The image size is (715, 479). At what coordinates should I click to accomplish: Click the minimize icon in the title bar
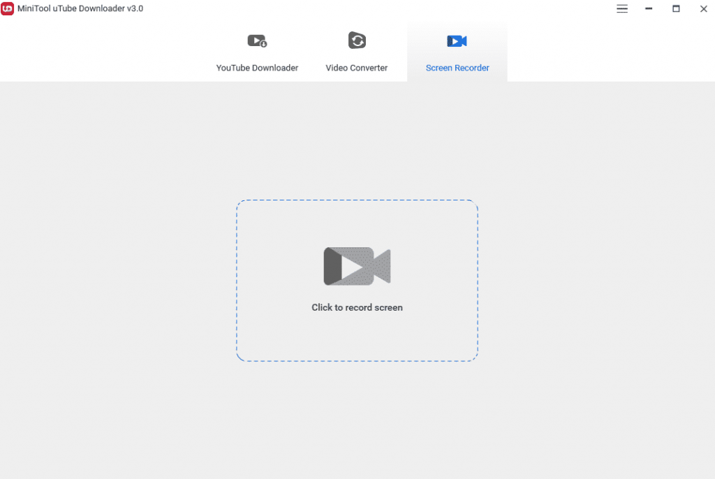[649, 9]
